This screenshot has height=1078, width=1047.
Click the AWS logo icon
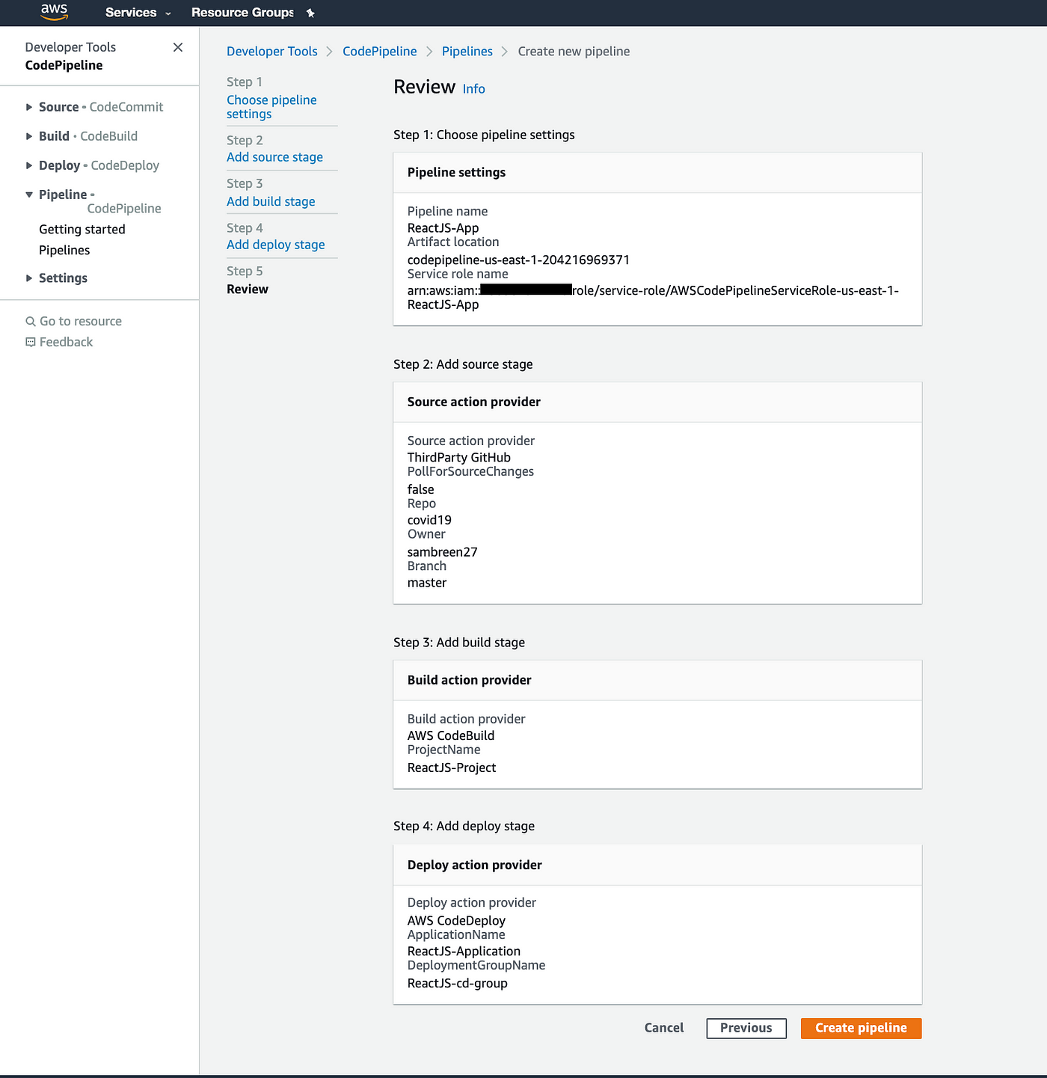55,12
